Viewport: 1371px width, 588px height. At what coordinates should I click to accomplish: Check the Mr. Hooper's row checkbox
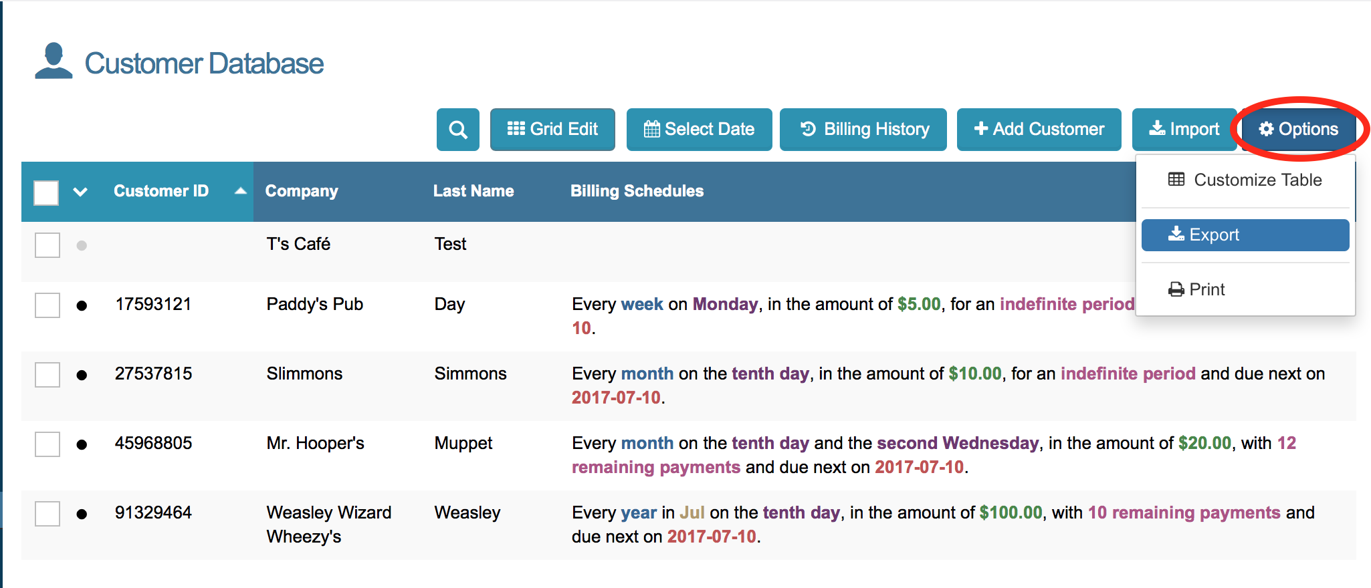(47, 444)
